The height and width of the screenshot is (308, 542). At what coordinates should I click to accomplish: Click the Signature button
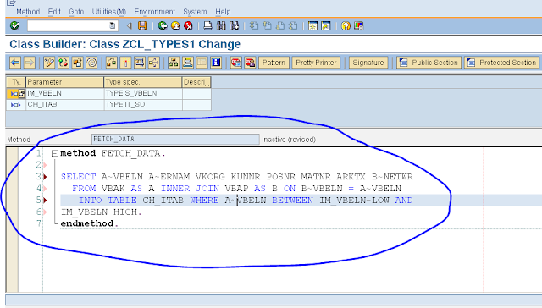pos(368,63)
